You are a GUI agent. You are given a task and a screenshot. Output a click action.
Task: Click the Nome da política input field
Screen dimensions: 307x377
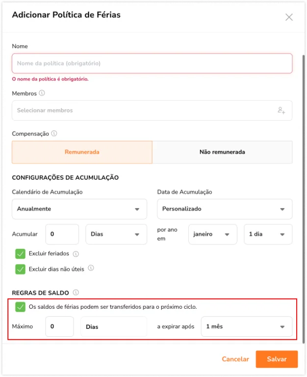coord(152,63)
